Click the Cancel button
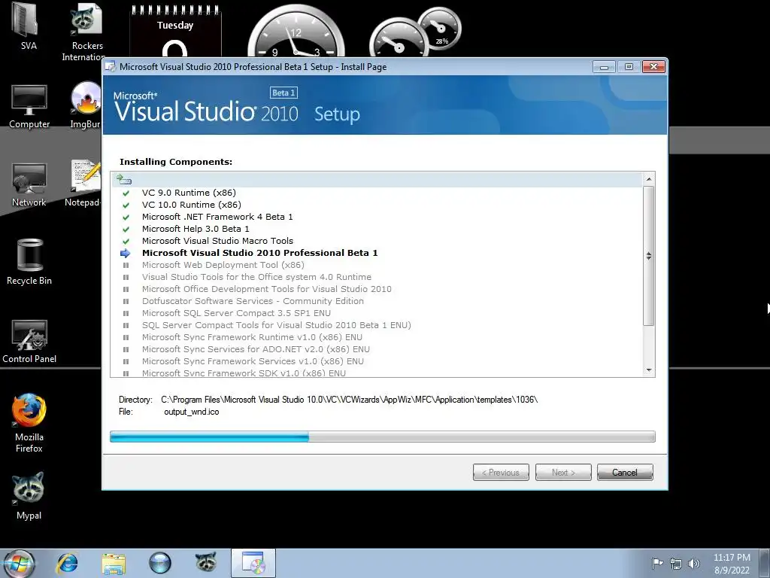The height and width of the screenshot is (578, 770). tap(625, 473)
